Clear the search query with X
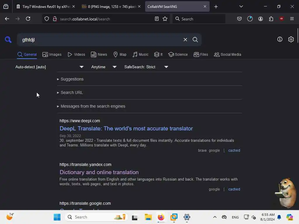The image size is (299, 224). 185,40
